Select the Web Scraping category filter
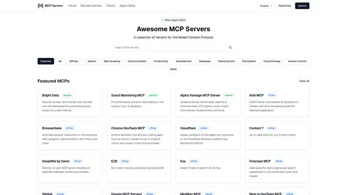The width and height of the screenshot is (347, 195). point(112,61)
